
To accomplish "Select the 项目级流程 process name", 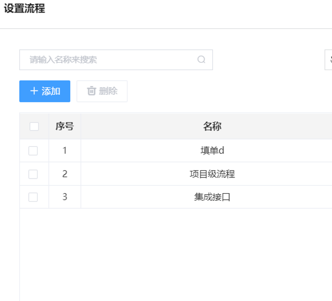I will (x=212, y=174).
